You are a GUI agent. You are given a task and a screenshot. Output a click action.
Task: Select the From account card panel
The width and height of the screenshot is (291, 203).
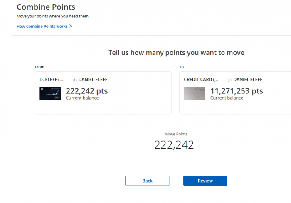click(x=103, y=93)
